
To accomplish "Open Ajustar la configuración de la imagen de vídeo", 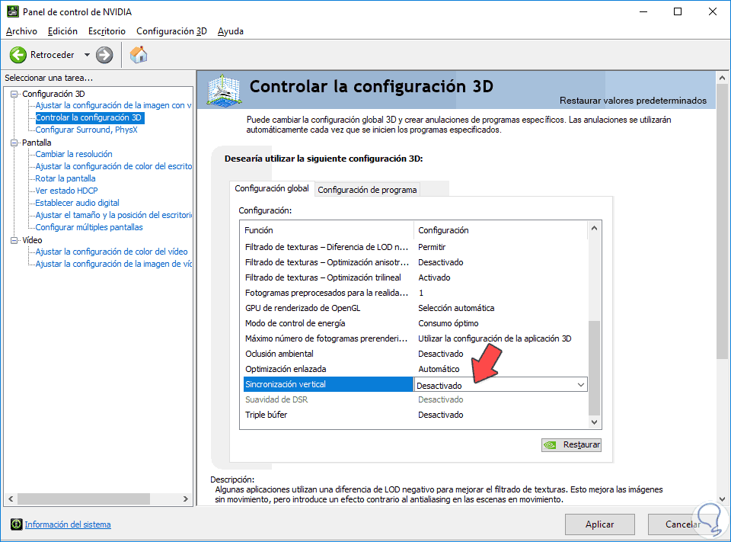I will tap(113, 264).
